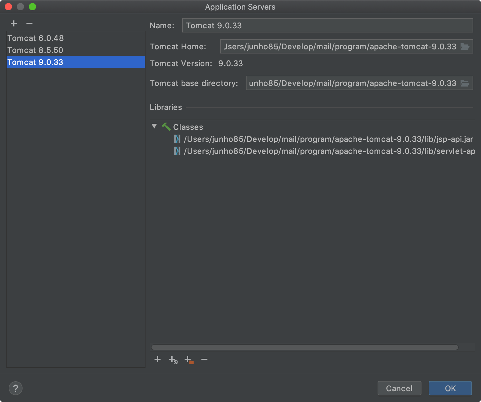Click the Tomcat Version value 9.0.33
This screenshot has width=481, height=402.
[230, 63]
